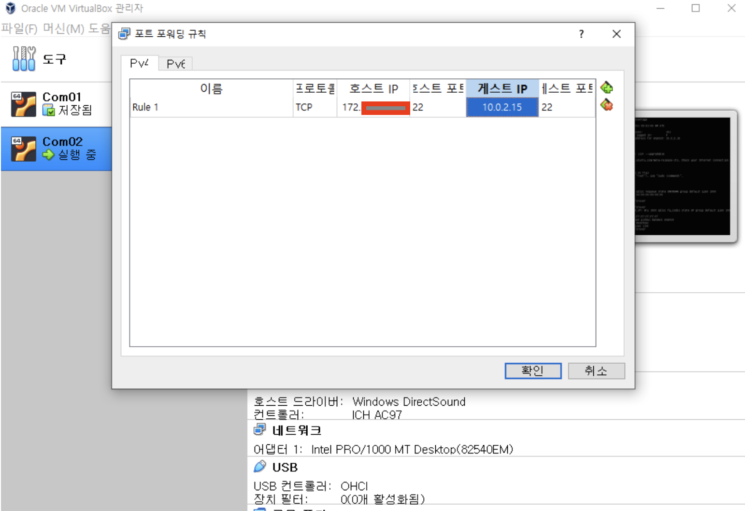Close the port forwarding dialog

pos(616,34)
